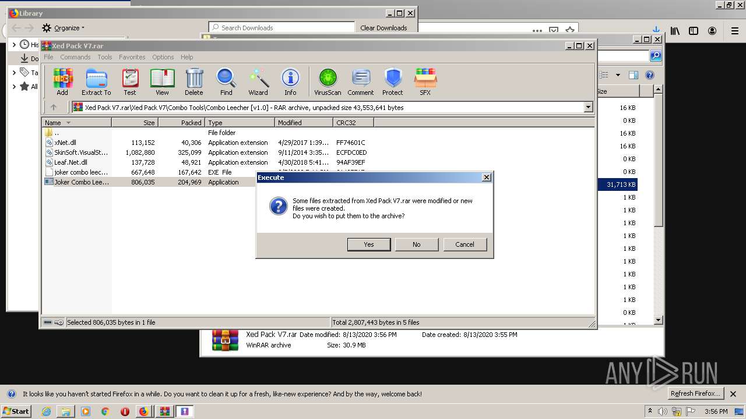Viewport: 746px width, 419px height.
Task: Expand the Tags tree item in Library
Action: pyautogui.click(x=15, y=72)
